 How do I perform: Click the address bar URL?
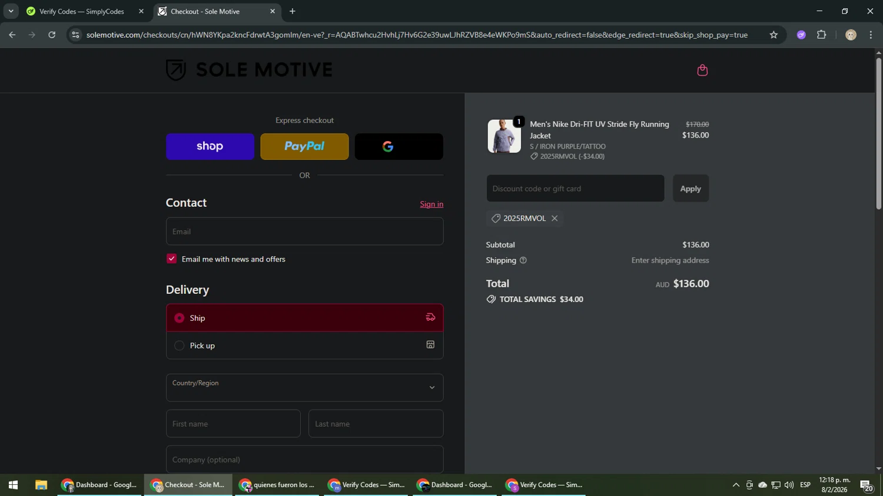417,35
